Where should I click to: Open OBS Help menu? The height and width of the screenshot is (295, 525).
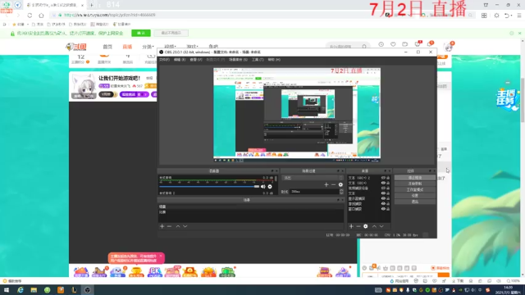tap(274, 60)
